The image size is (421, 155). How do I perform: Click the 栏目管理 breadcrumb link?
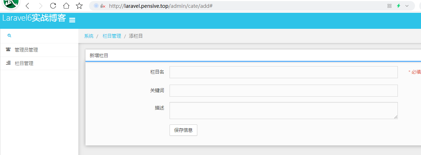coord(111,36)
